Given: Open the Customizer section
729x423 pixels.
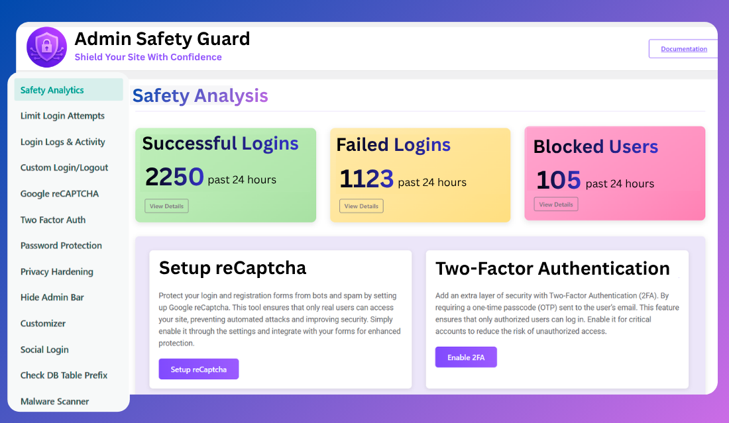Looking at the screenshot, I should pos(42,323).
